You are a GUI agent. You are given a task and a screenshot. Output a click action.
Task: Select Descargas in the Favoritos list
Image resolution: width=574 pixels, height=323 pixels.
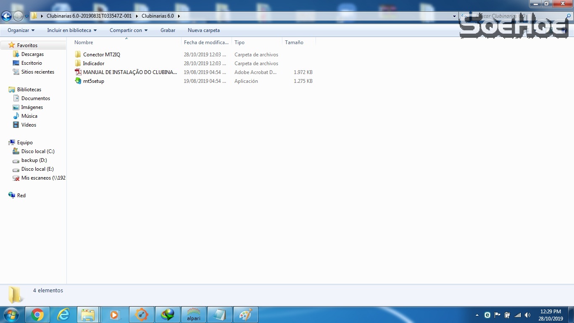[32, 54]
